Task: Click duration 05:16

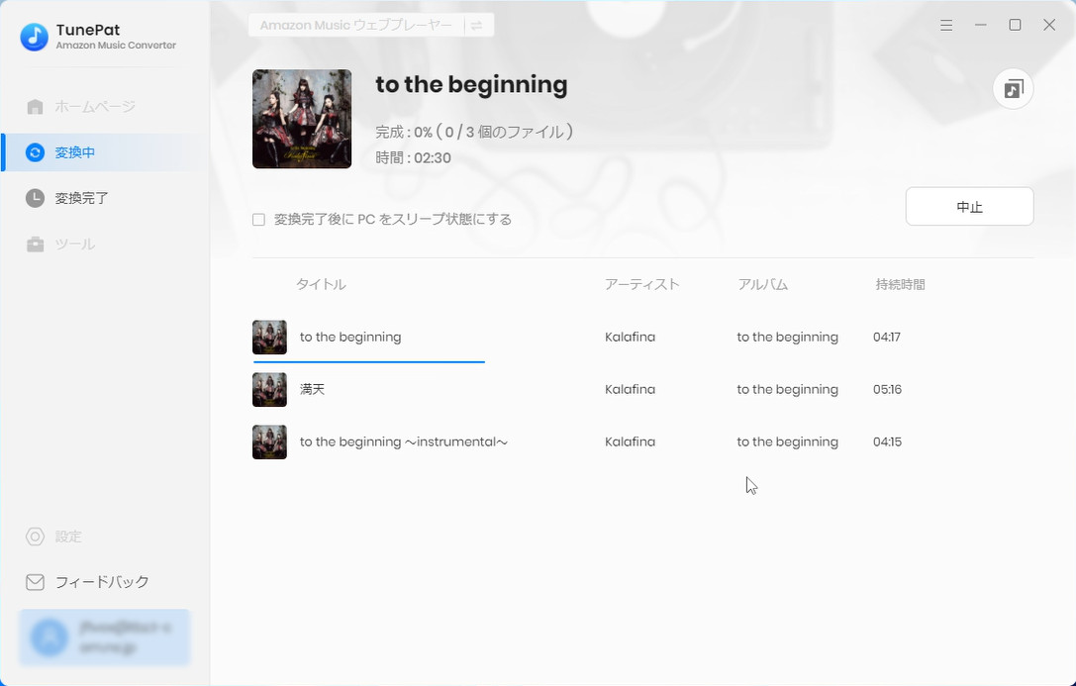Action: click(x=887, y=390)
